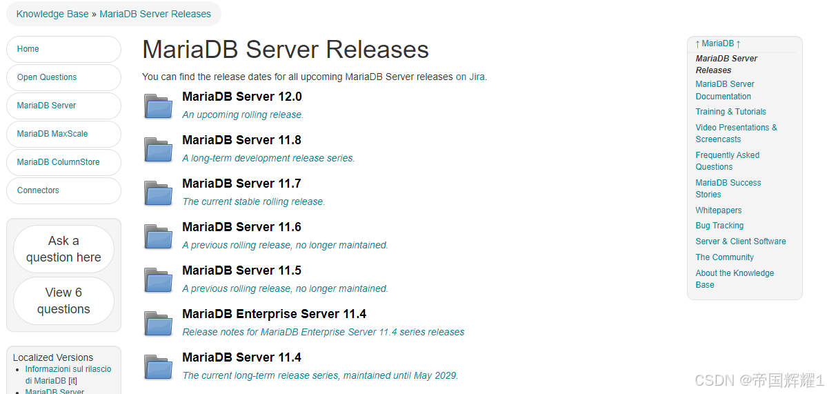Go up via the ↑ MariaDB ↑ link

click(718, 43)
